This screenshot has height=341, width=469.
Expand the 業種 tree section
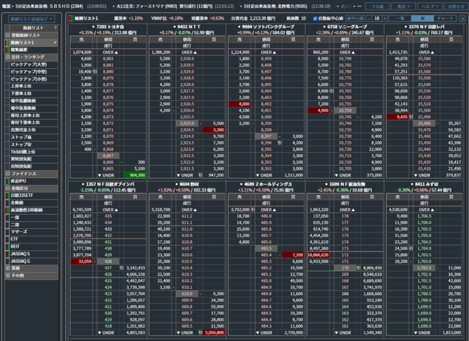point(6,267)
